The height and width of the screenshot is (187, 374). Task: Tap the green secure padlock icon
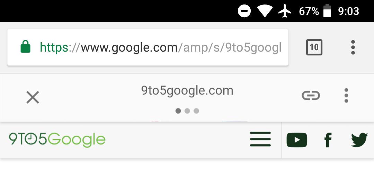(x=26, y=46)
